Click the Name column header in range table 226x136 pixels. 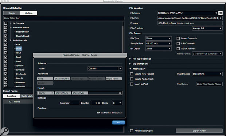click(x=17, y=102)
